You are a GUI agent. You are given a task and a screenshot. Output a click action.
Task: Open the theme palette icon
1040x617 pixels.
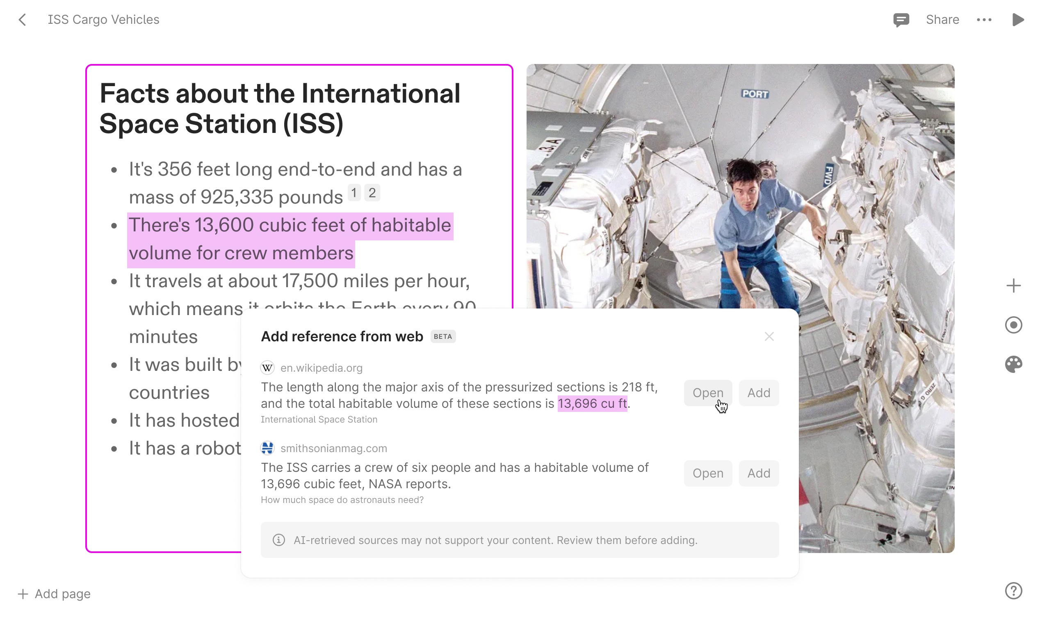click(x=1013, y=364)
